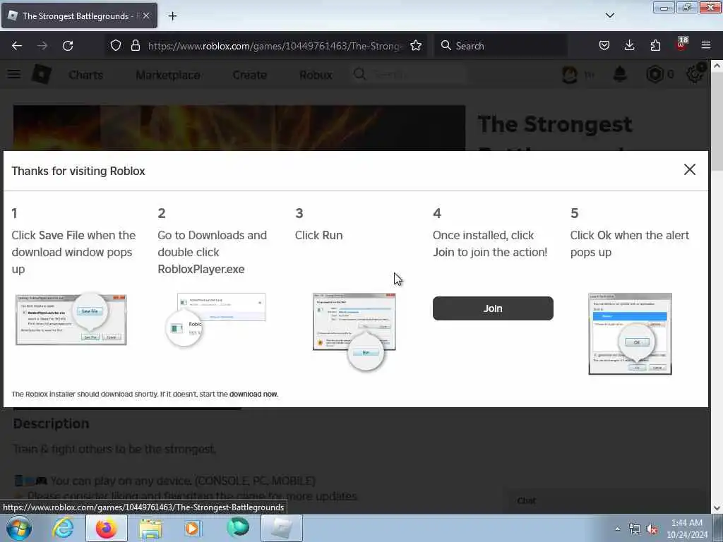Open the Roblox user avatar profile
723x542 pixels.
point(570,74)
